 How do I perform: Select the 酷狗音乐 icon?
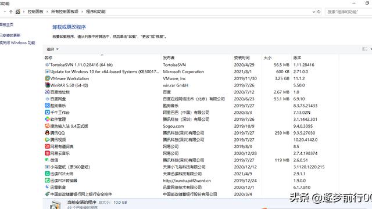pos(47,106)
